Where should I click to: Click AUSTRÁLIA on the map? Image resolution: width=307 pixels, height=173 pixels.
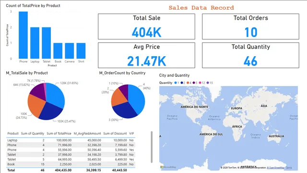click(x=276, y=136)
